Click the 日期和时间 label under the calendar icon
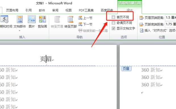The image size is (176, 109). 6,26
